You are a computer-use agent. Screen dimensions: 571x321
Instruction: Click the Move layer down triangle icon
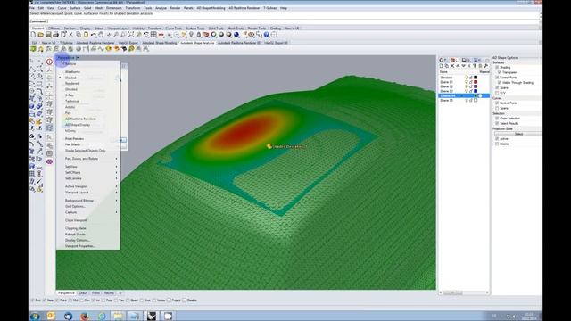(x=464, y=66)
